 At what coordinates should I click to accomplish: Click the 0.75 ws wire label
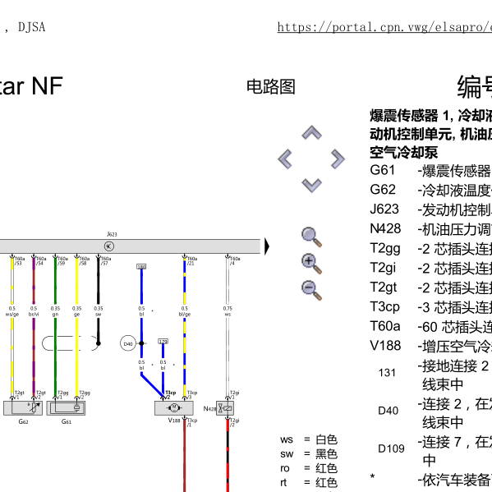click(228, 311)
